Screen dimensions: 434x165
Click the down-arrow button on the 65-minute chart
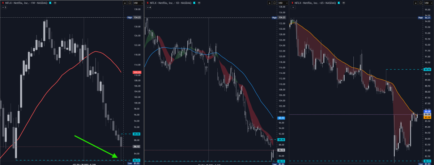416,3
